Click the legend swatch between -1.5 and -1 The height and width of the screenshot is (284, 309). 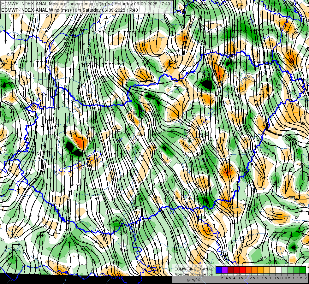267,270
